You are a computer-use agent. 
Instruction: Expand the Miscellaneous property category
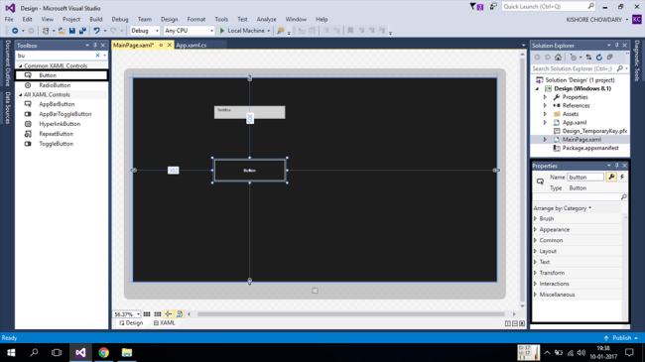[536, 295]
